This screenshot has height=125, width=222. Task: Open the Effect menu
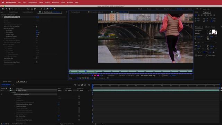pos(48,2)
